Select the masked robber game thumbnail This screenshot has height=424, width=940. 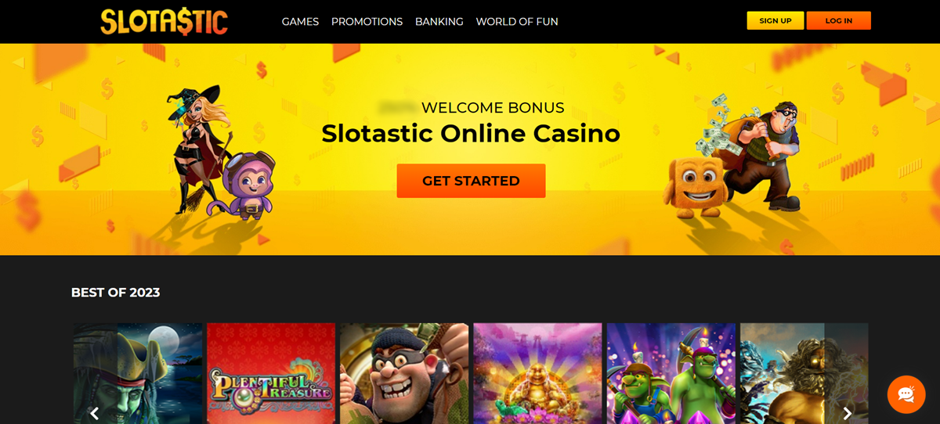404,373
